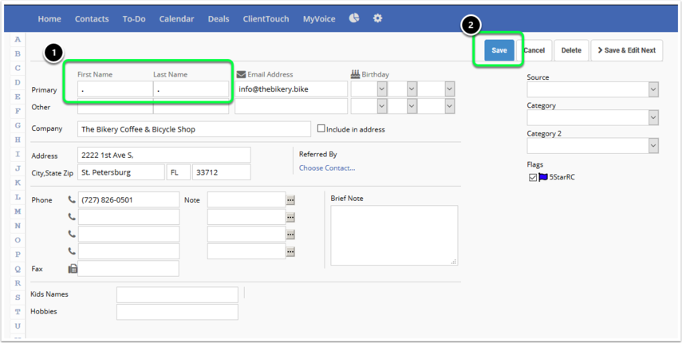The width and height of the screenshot is (682, 343).
Task: Open the Contacts menu
Action: 92,19
